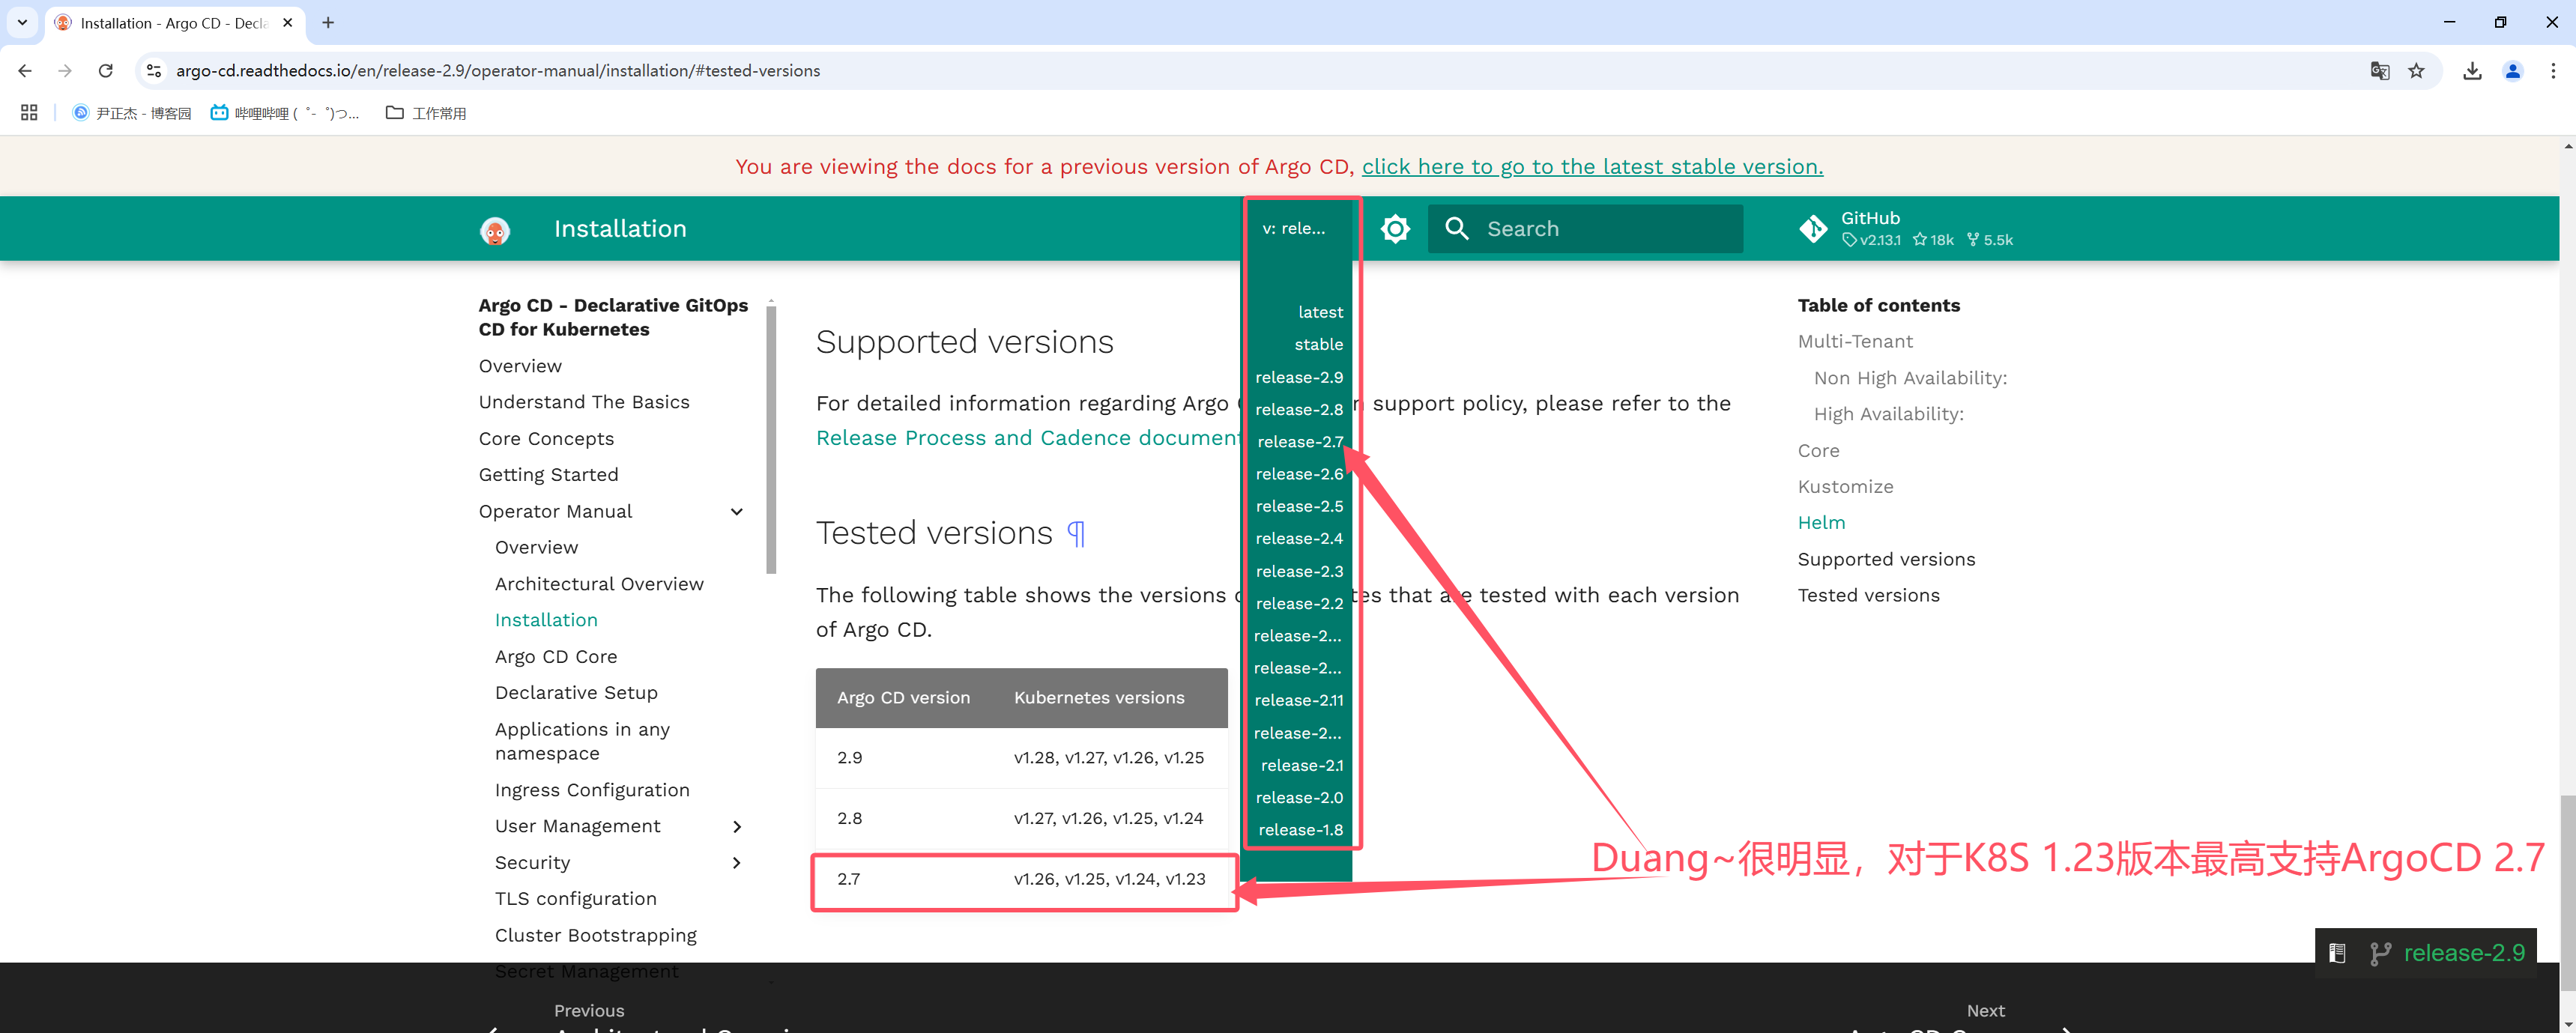This screenshot has height=1033, width=2576.
Task: Select release-2.7 from the version list
Action: (x=1300, y=441)
